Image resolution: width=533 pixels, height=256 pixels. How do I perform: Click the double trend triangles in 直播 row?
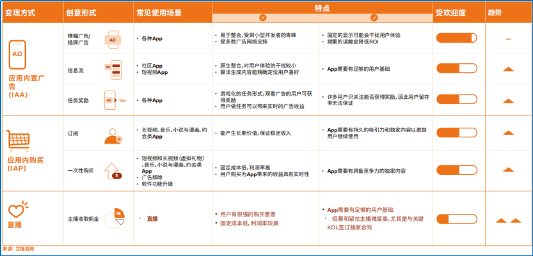click(508, 220)
